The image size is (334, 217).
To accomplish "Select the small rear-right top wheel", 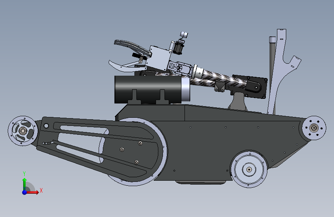I will 314,128.
